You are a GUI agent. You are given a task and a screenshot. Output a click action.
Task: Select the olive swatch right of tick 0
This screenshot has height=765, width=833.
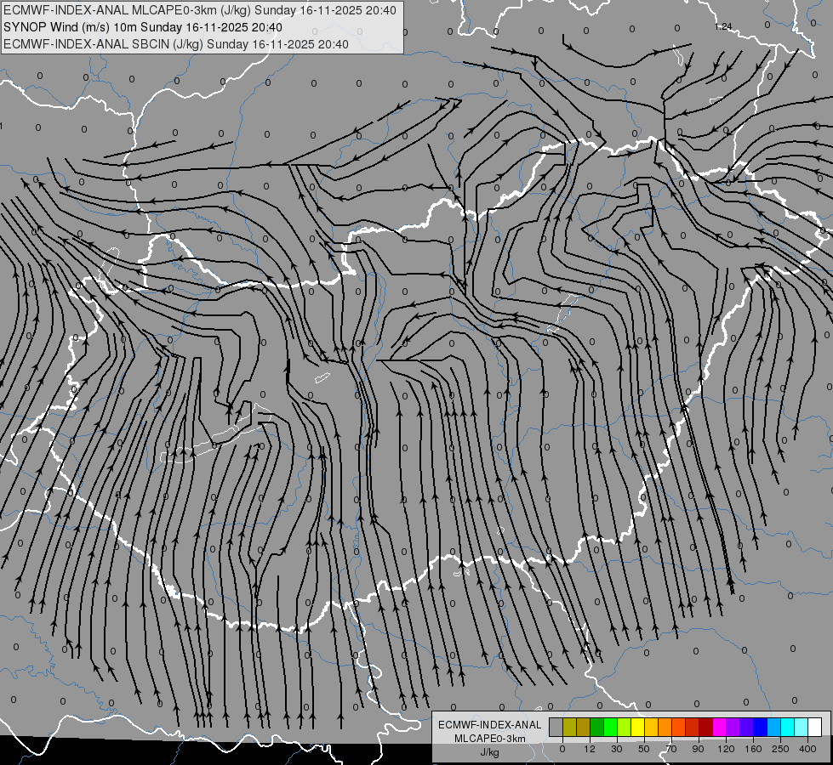570,728
